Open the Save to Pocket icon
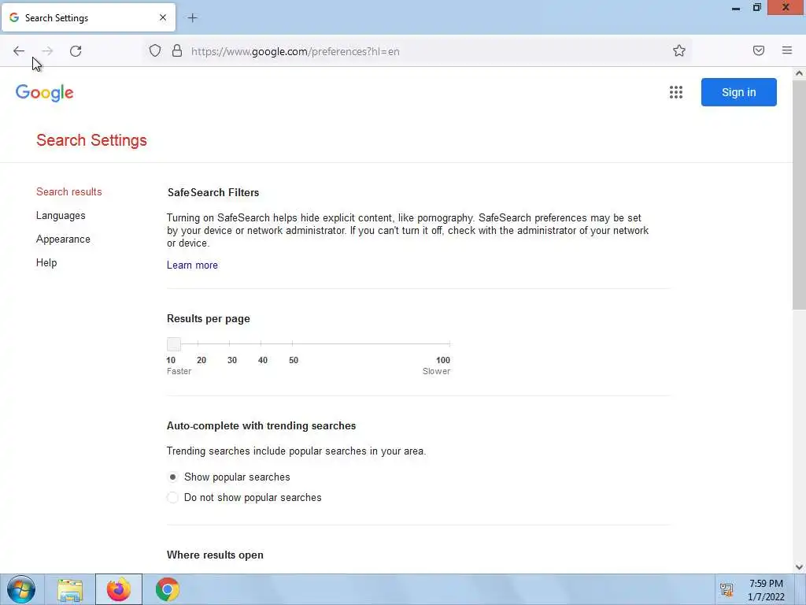Image resolution: width=806 pixels, height=605 pixels. [x=759, y=50]
